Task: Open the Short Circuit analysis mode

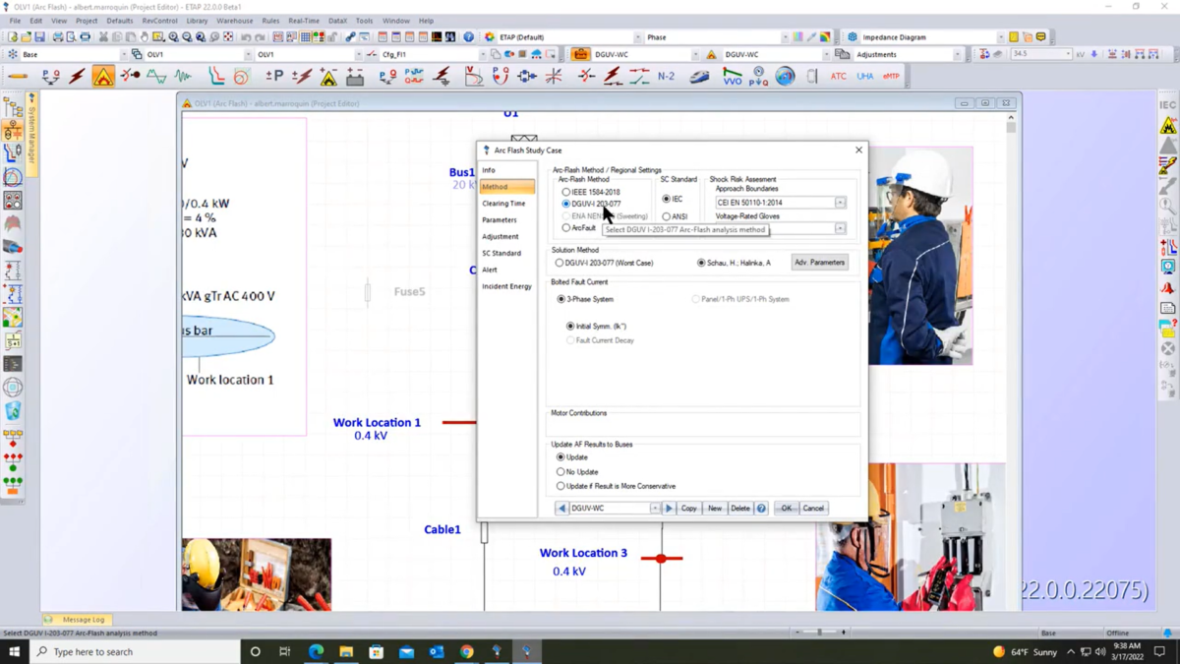Action: pyautogui.click(x=77, y=76)
